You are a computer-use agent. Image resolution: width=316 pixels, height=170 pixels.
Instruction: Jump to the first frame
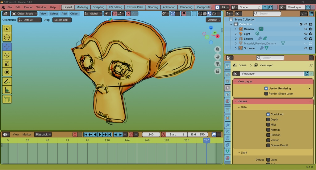pyautogui.click(x=86, y=134)
